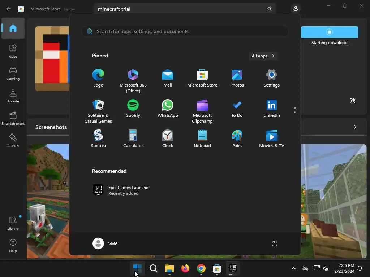
Task: Go to Microsoft Store Home tab
Action: [13, 28]
